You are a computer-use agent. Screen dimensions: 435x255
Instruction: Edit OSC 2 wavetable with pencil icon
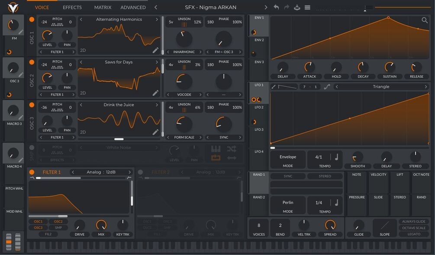tap(155, 93)
